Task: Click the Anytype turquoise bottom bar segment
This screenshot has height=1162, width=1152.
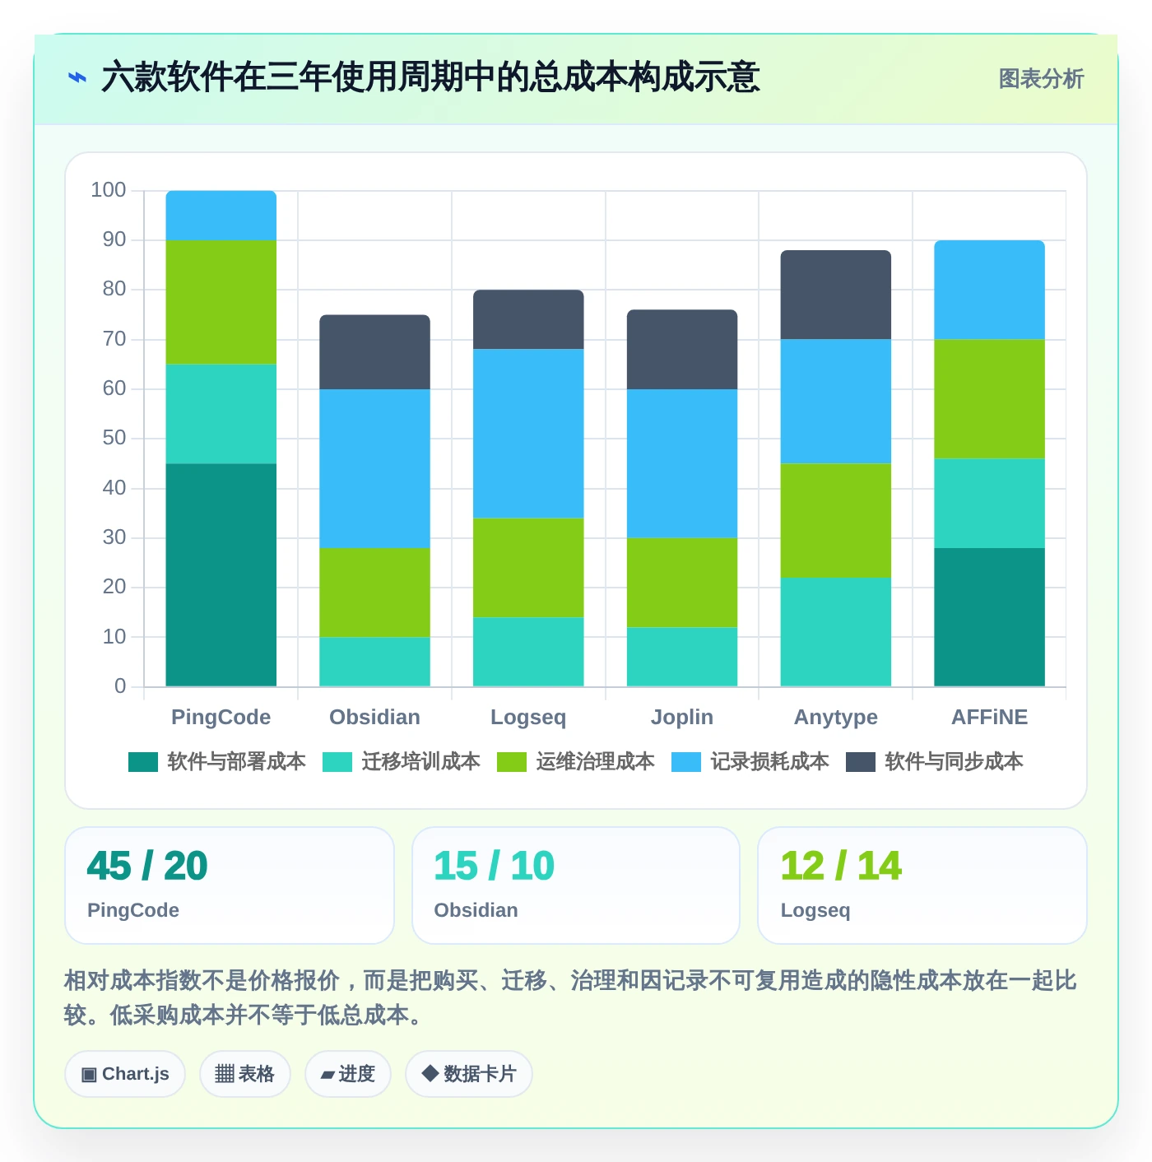Action: (x=836, y=632)
